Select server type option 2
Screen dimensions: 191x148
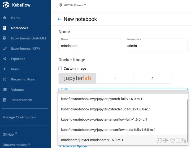tap(152, 78)
